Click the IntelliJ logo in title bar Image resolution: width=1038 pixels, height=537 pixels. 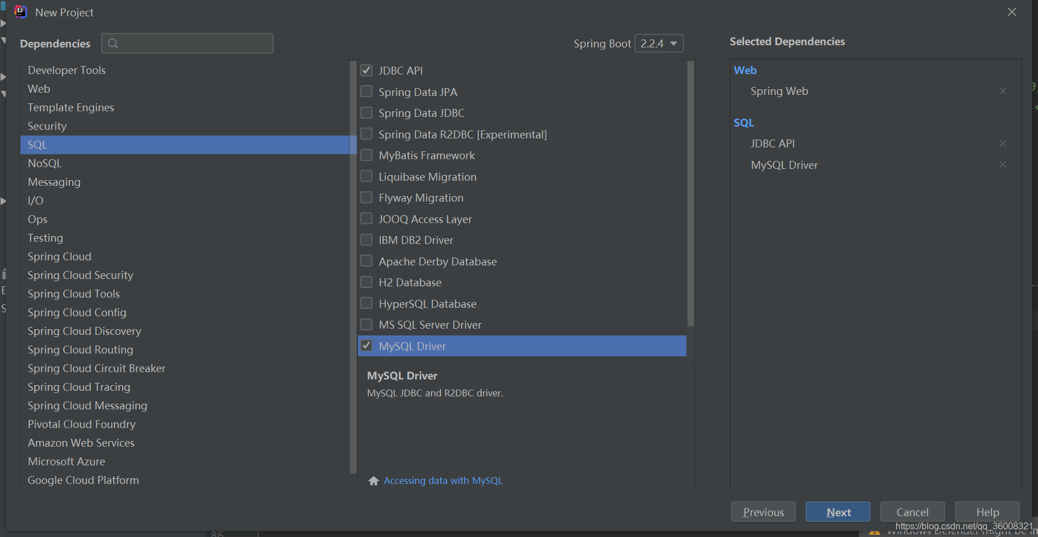tap(20, 12)
